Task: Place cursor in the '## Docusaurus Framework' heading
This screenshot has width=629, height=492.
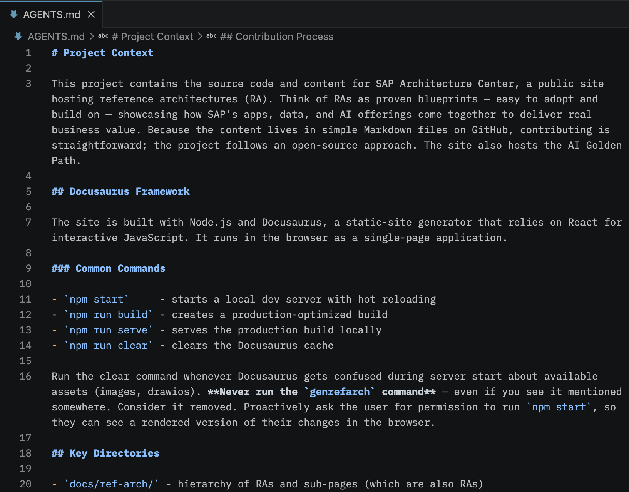Action: 120,191
